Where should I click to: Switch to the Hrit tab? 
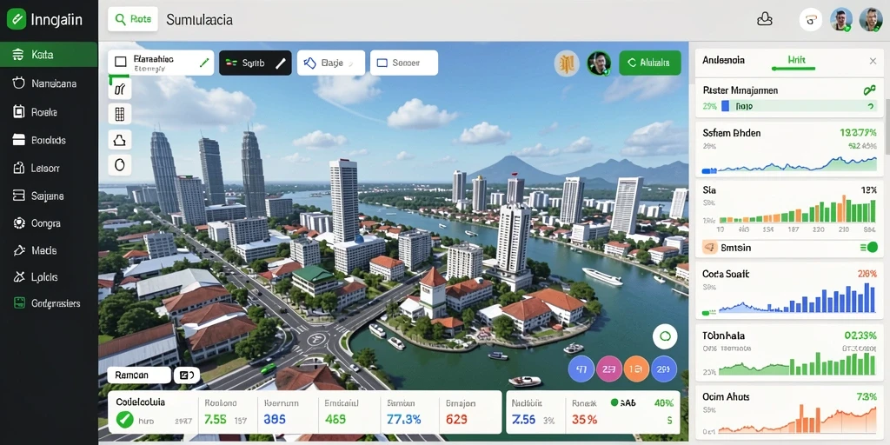(x=793, y=60)
